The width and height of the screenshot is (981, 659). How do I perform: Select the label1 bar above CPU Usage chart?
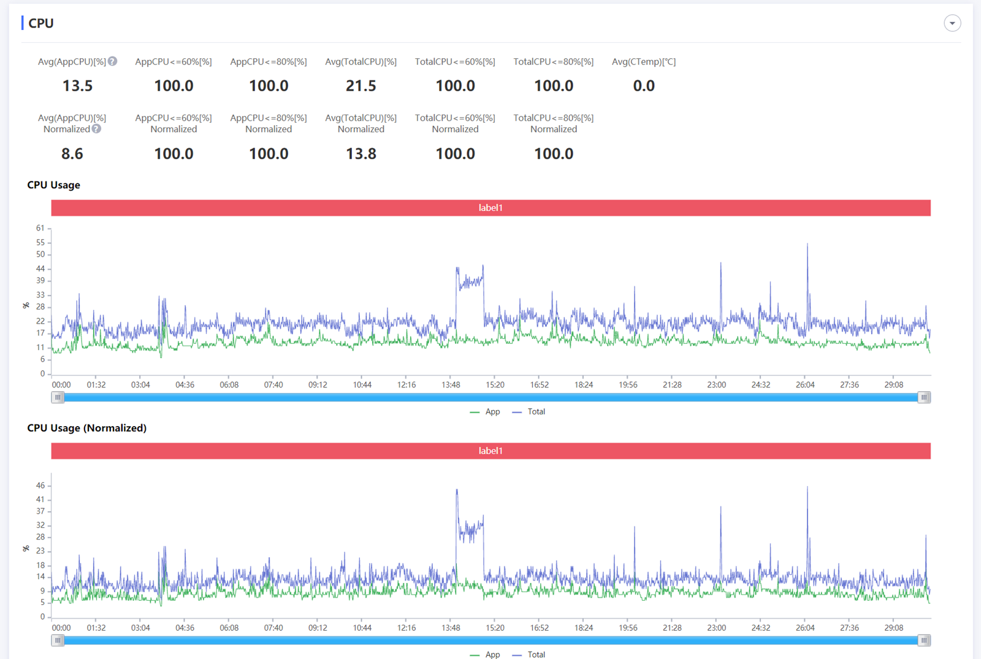[x=490, y=208]
